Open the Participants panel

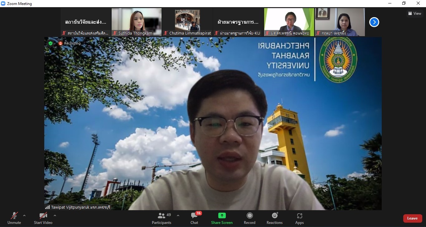[162, 218]
